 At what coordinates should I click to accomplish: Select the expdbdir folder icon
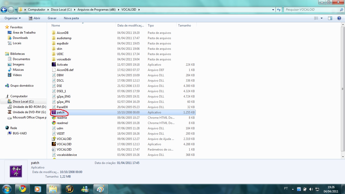tap(54, 43)
